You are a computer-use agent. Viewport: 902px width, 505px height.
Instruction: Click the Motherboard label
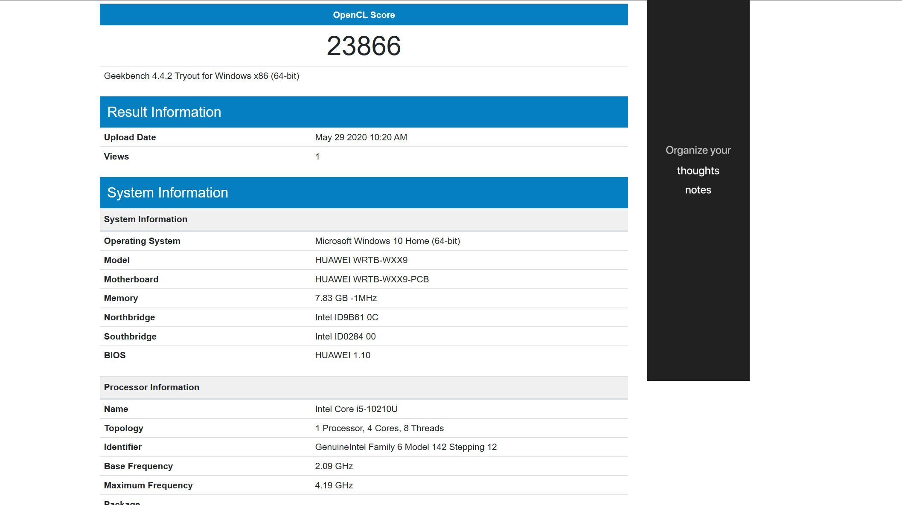click(x=131, y=279)
